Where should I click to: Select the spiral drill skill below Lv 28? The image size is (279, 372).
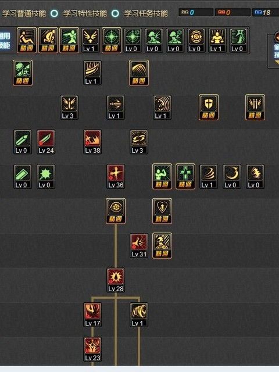139,314
